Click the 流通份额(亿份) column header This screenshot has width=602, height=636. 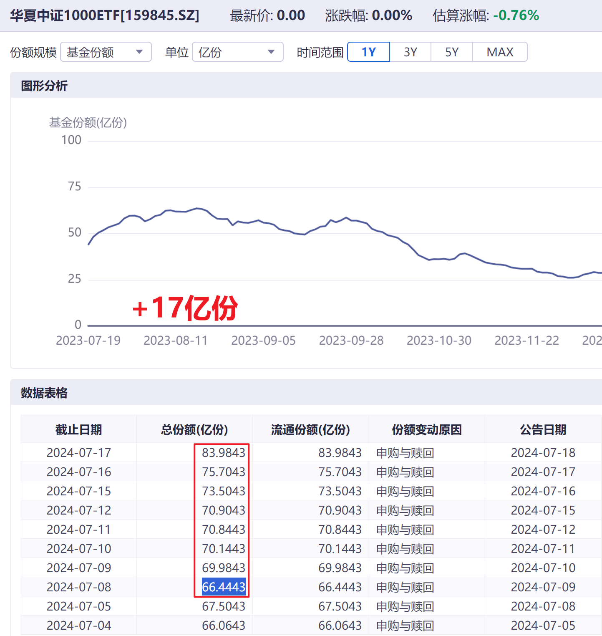310,429
